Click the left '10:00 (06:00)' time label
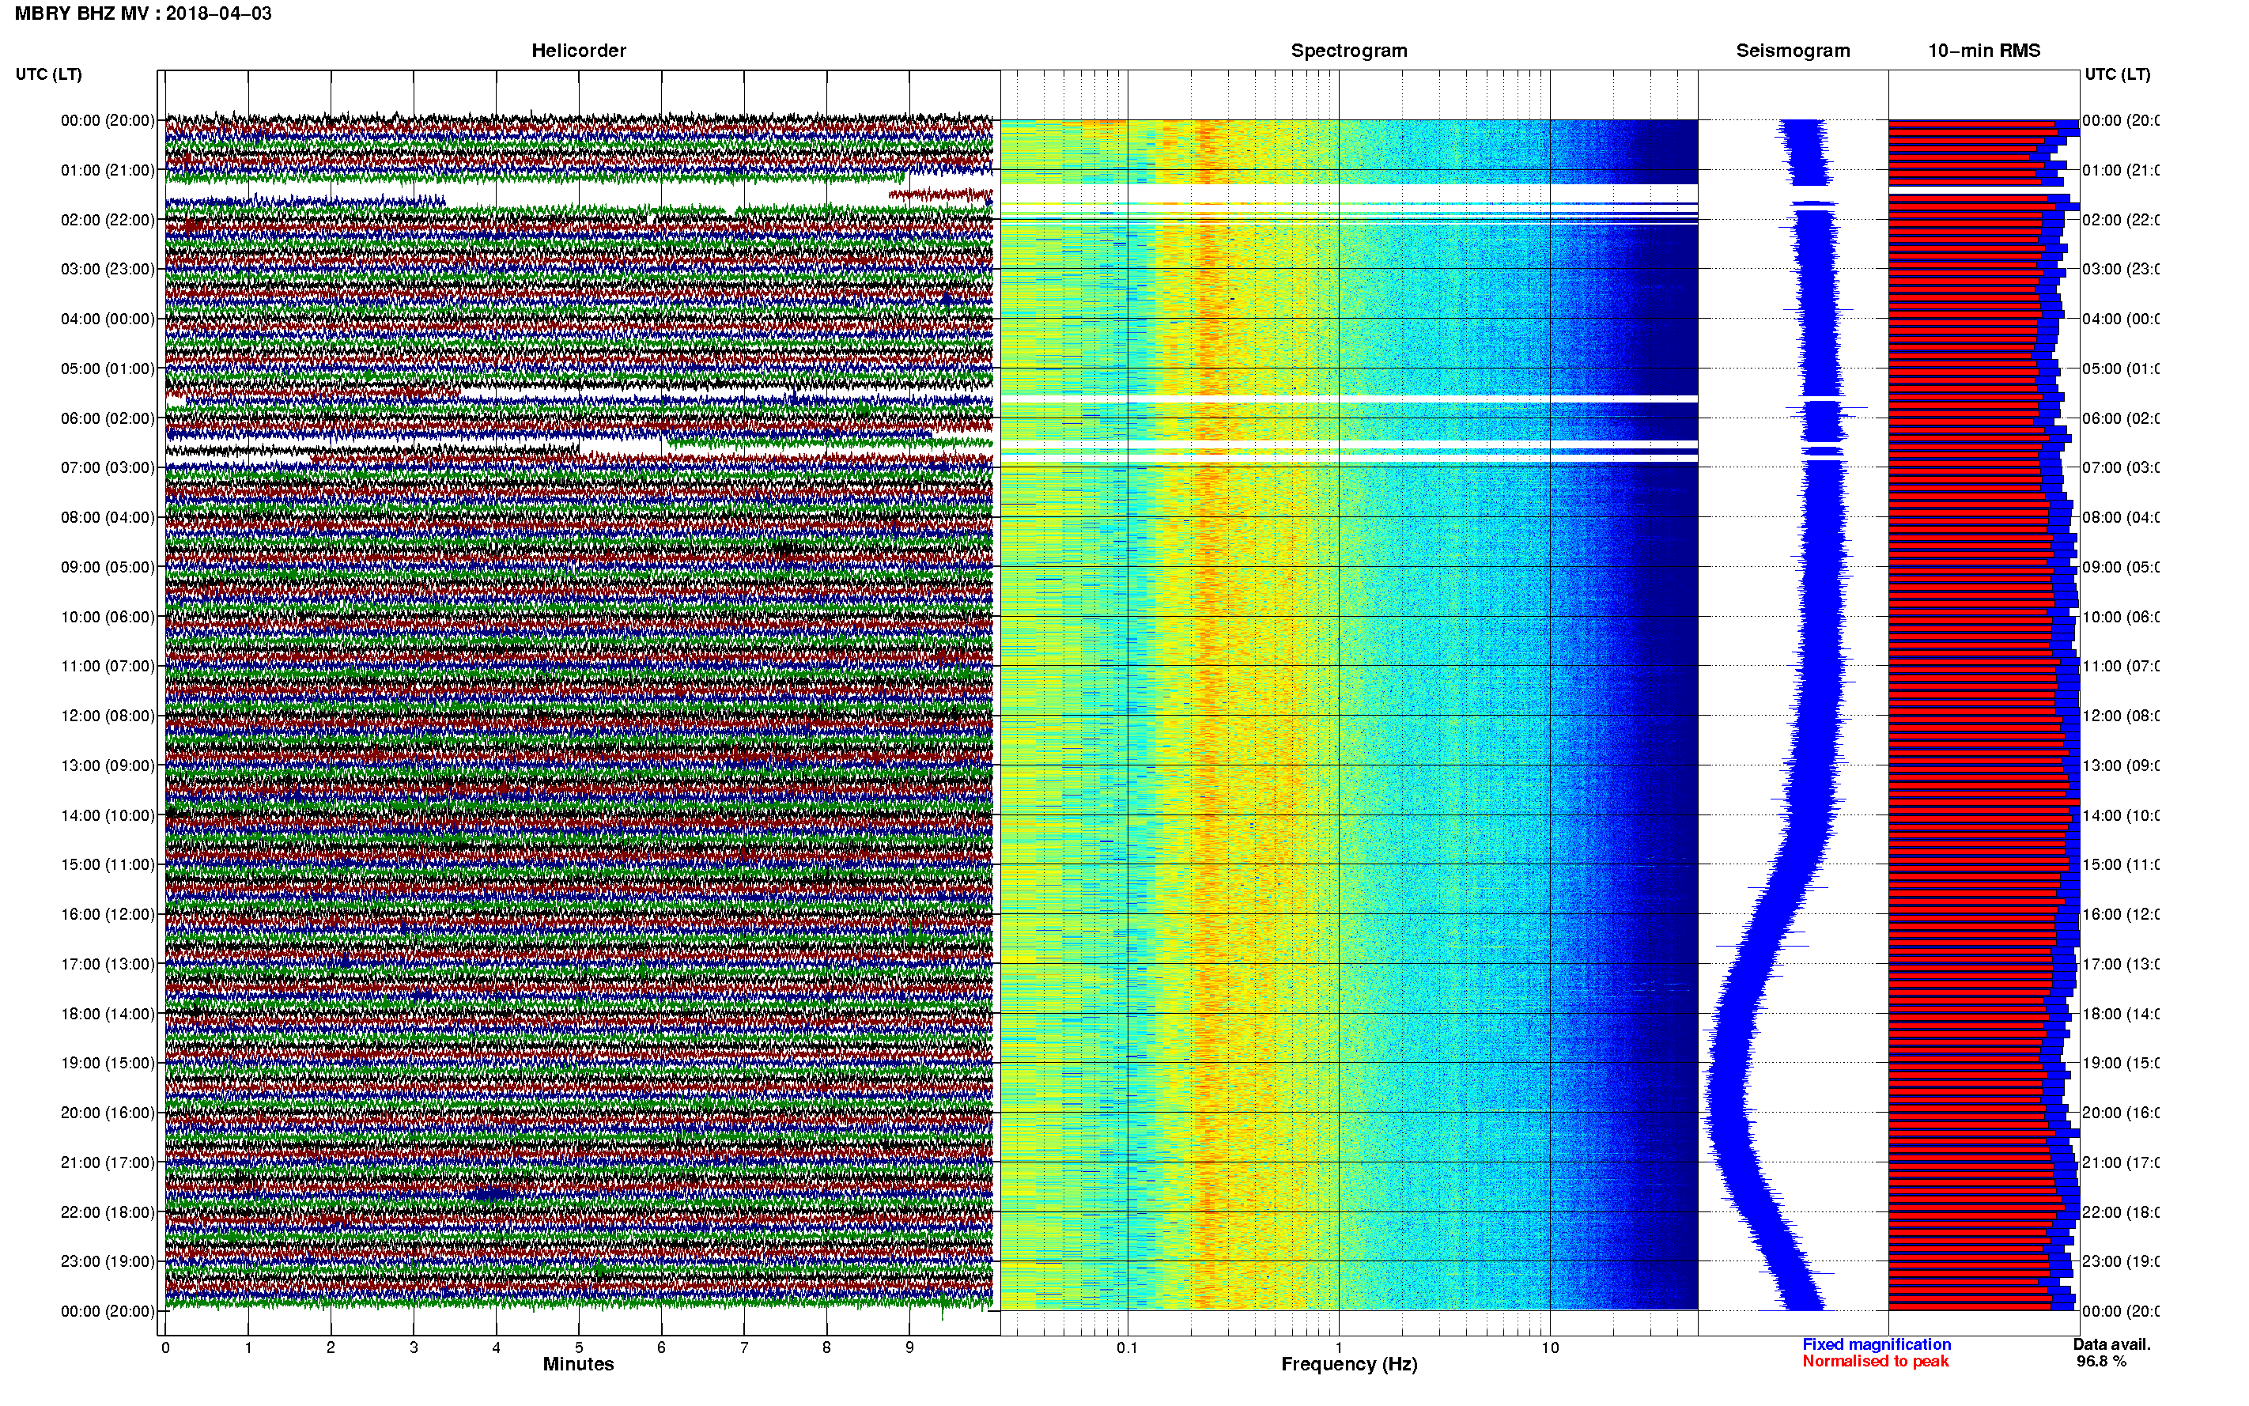 tap(108, 617)
